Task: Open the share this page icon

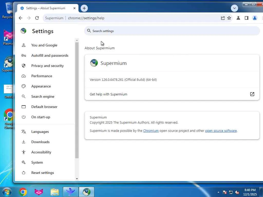Action: (x=223, y=18)
